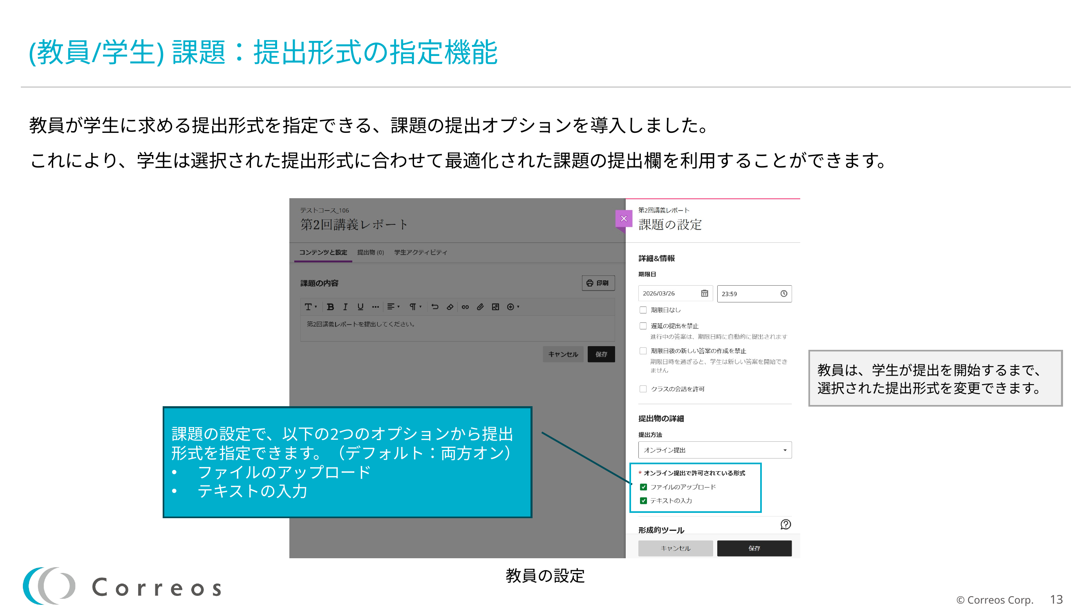This screenshot has width=1090, height=613.
Task: Click the 印刷 print button
Action: point(598,283)
